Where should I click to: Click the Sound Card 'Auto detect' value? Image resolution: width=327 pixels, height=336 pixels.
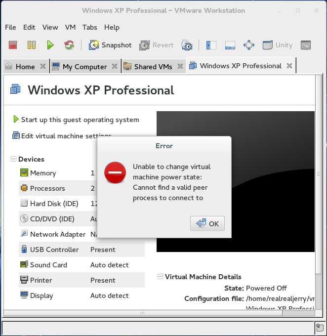(109, 265)
